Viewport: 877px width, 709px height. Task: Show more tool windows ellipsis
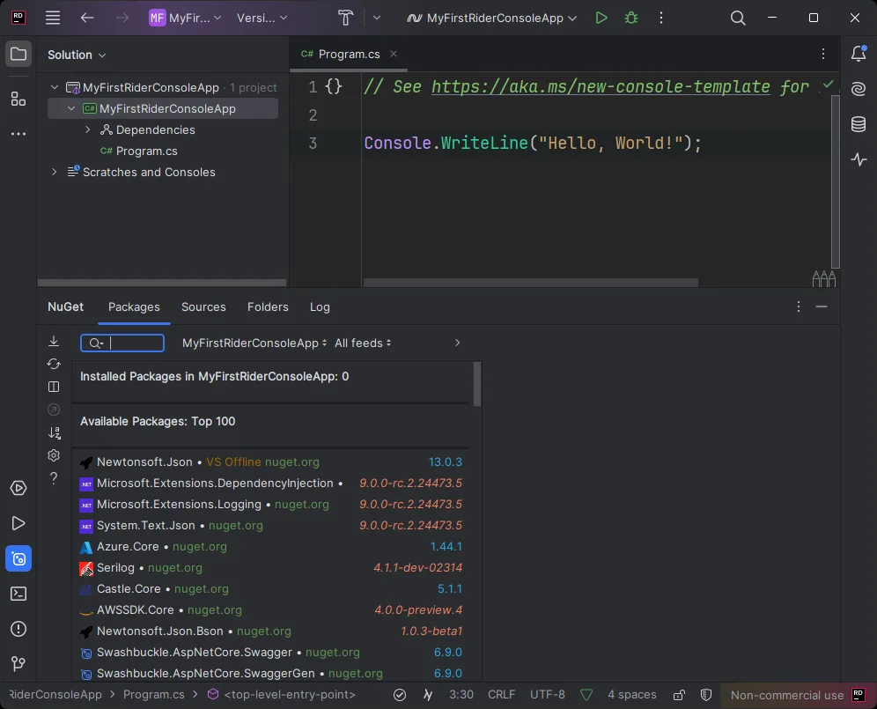[x=18, y=134]
